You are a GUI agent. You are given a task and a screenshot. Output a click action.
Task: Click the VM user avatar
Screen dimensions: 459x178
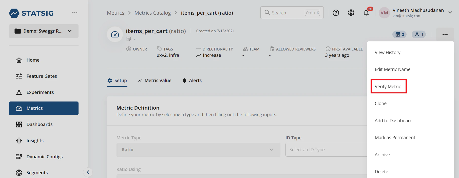tap(384, 13)
